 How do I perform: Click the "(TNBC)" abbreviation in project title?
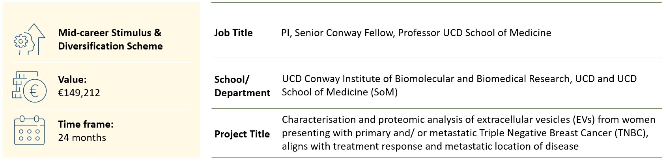tap(631, 133)
